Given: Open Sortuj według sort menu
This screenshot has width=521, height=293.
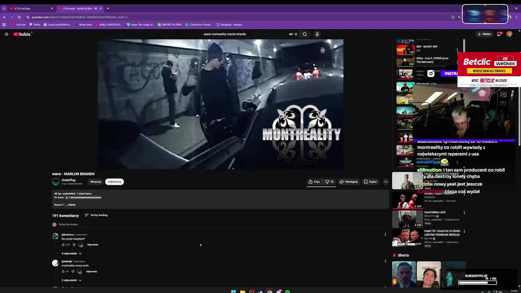Looking at the screenshot, I should (96, 215).
